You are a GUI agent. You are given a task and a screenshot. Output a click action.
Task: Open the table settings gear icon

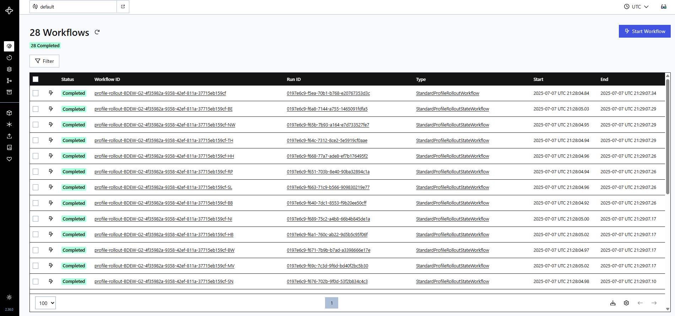[x=626, y=303]
